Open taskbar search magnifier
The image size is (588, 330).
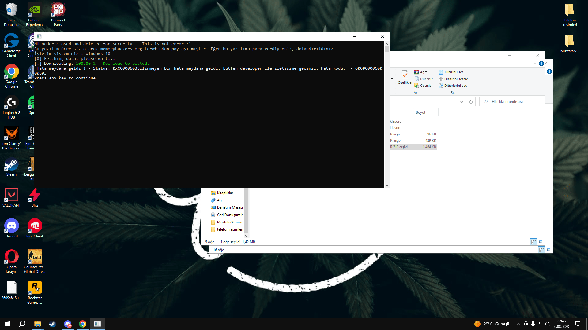click(x=22, y=324)
